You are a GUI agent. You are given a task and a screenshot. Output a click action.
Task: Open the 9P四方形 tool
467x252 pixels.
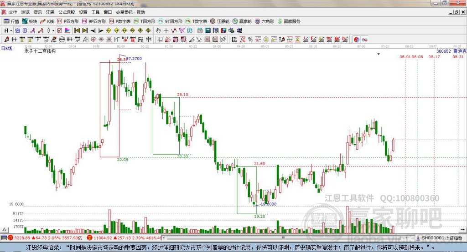[93, 21]
